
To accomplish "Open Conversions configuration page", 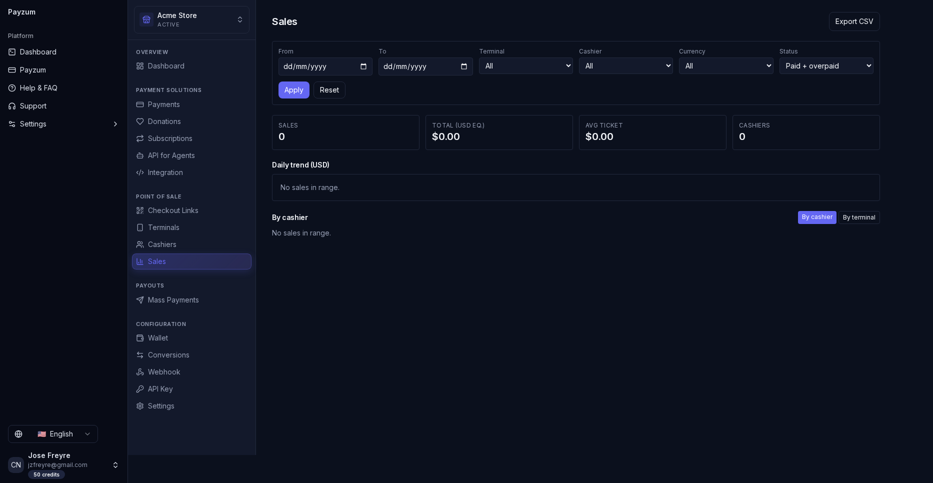I will pos(191,355).
